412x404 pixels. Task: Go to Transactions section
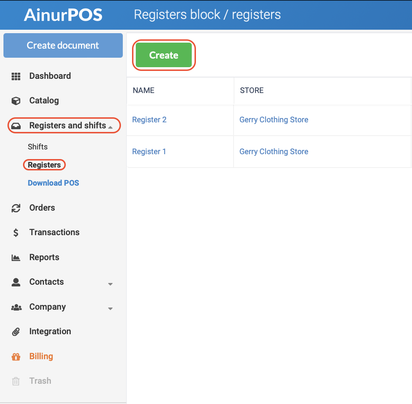click(x=54, y=232)
